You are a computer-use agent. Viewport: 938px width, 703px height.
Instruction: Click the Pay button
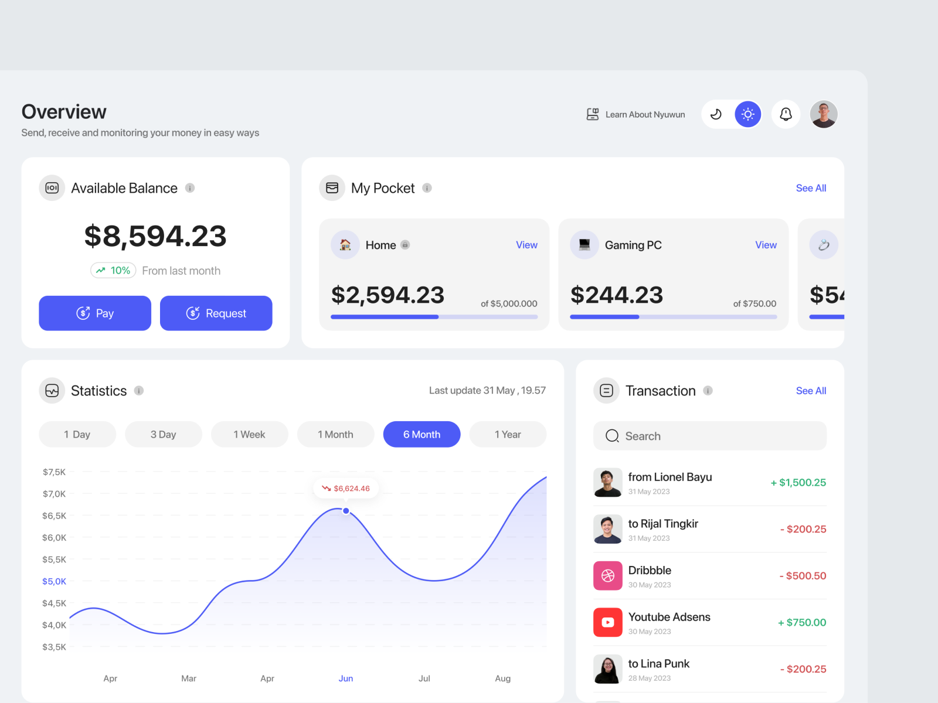pyautogui.click(x=94, y=313)
